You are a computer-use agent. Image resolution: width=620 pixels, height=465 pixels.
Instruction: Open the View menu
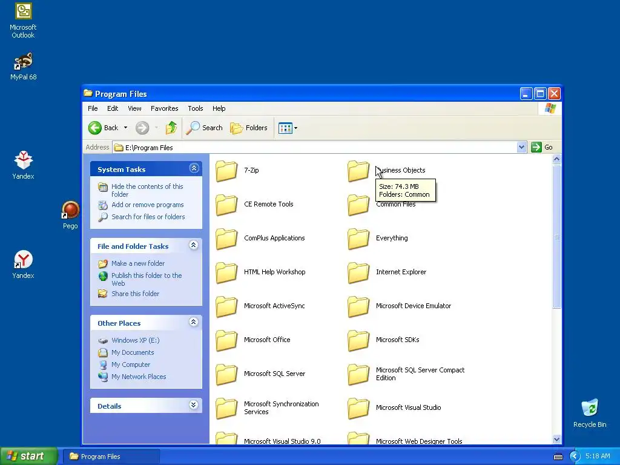(134, 108)
